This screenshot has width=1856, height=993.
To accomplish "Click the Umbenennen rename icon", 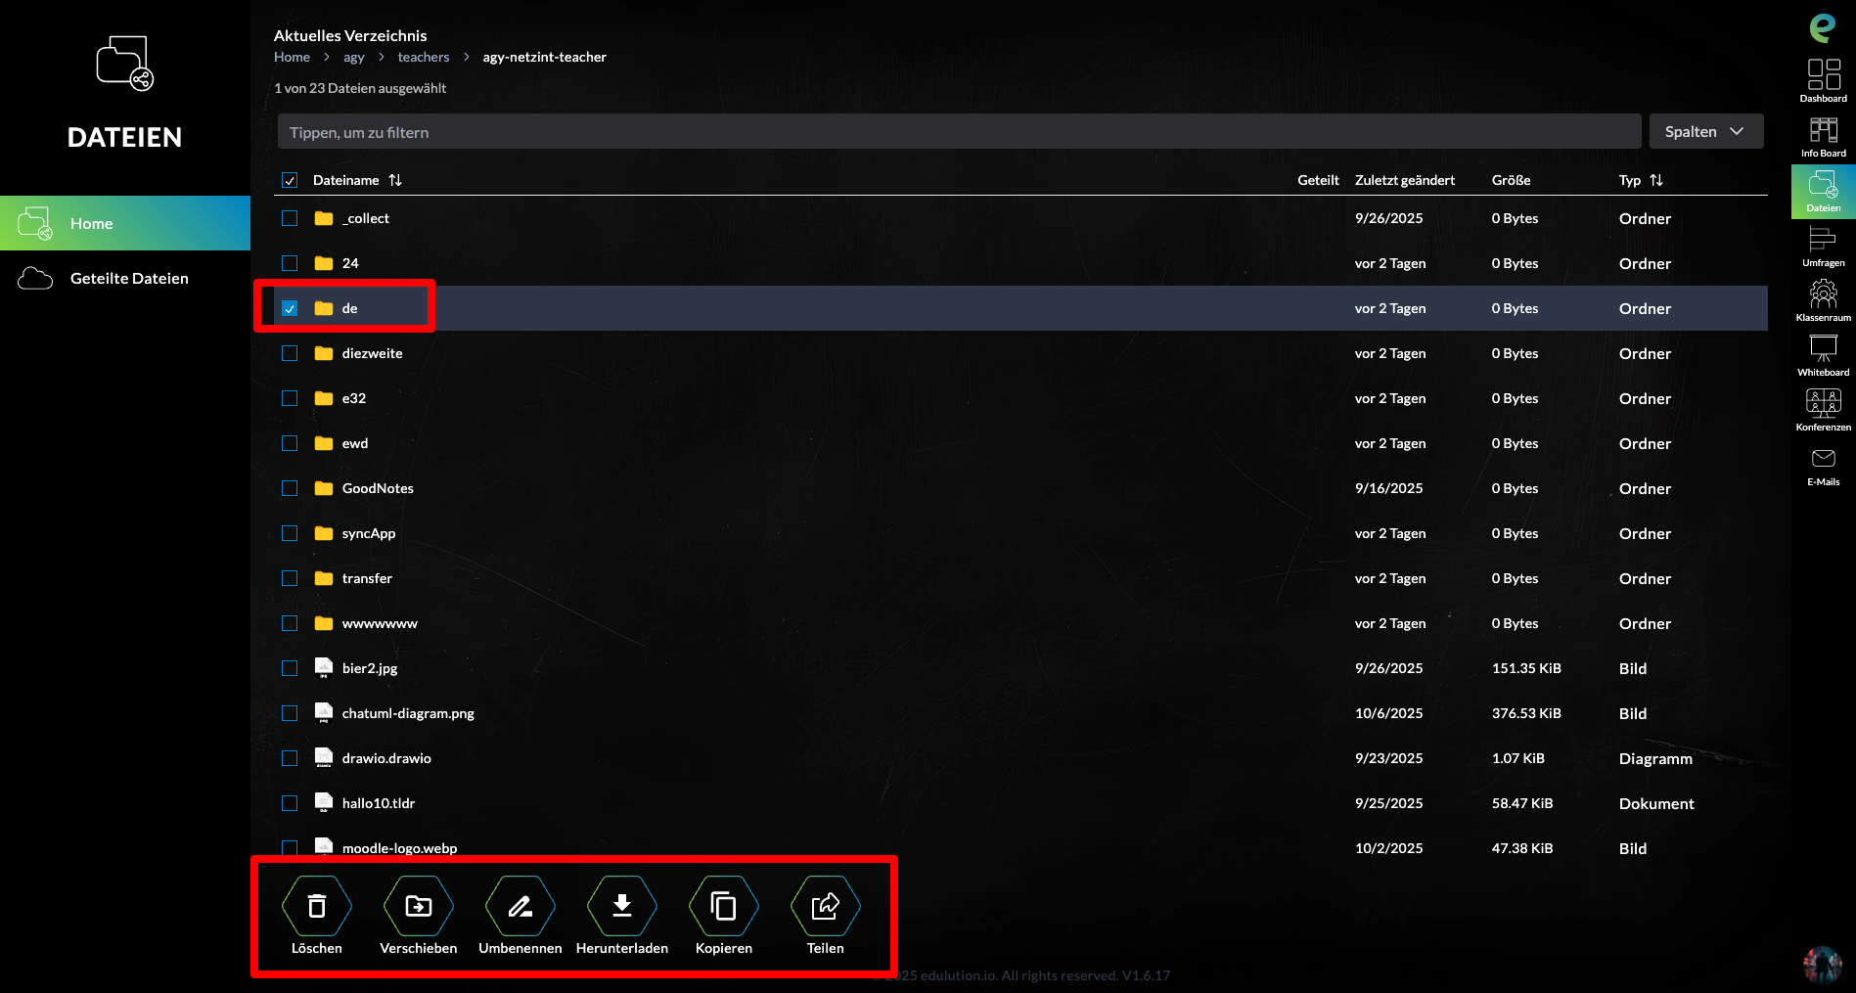I will 520,907.
